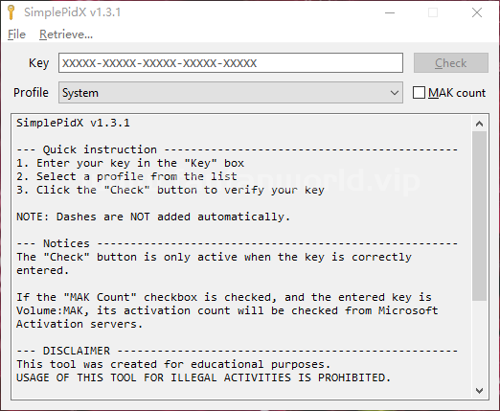Click the MAK count label text
This screenshot has width=500, height=411.
click(457, 93)
